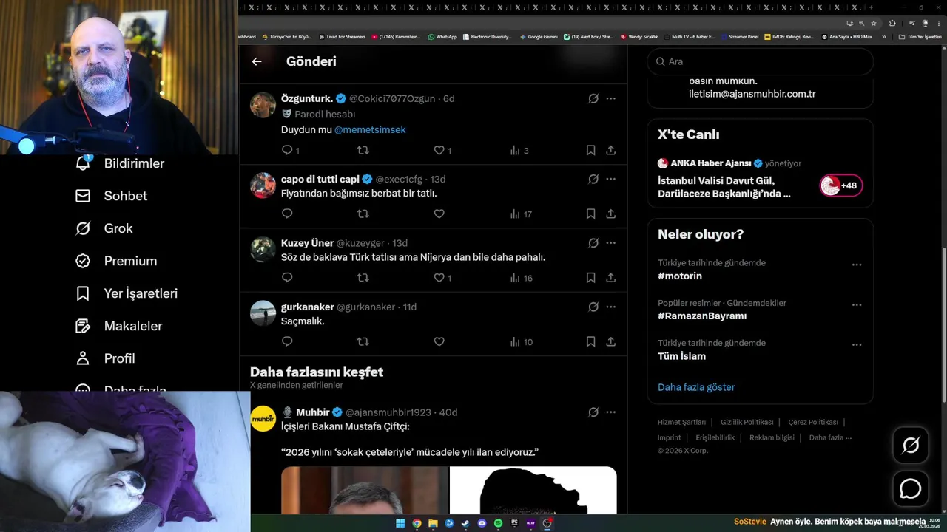
Task: Open more options on gurkanaker's post
Action: 610,307
